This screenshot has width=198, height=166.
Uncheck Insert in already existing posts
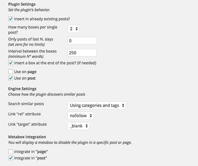pos(11,19)
